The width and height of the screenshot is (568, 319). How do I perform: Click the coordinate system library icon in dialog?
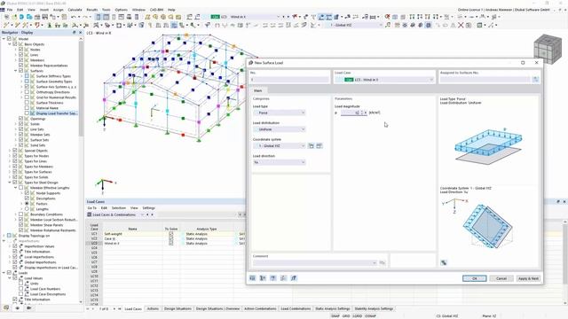pos(319,145)
